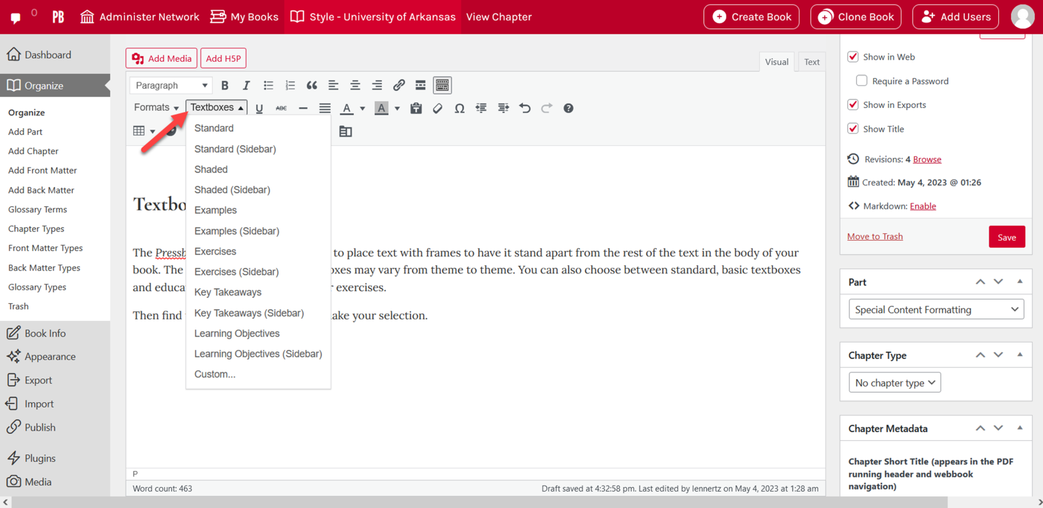
Task: Switch to the Text editing tab
Action: tap(811, 62)
